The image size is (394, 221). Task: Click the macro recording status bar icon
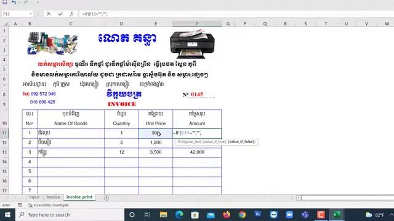click(x=20, y=205)
